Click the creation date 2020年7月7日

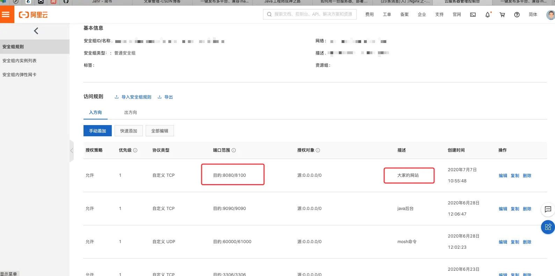(x=462, y=170)
